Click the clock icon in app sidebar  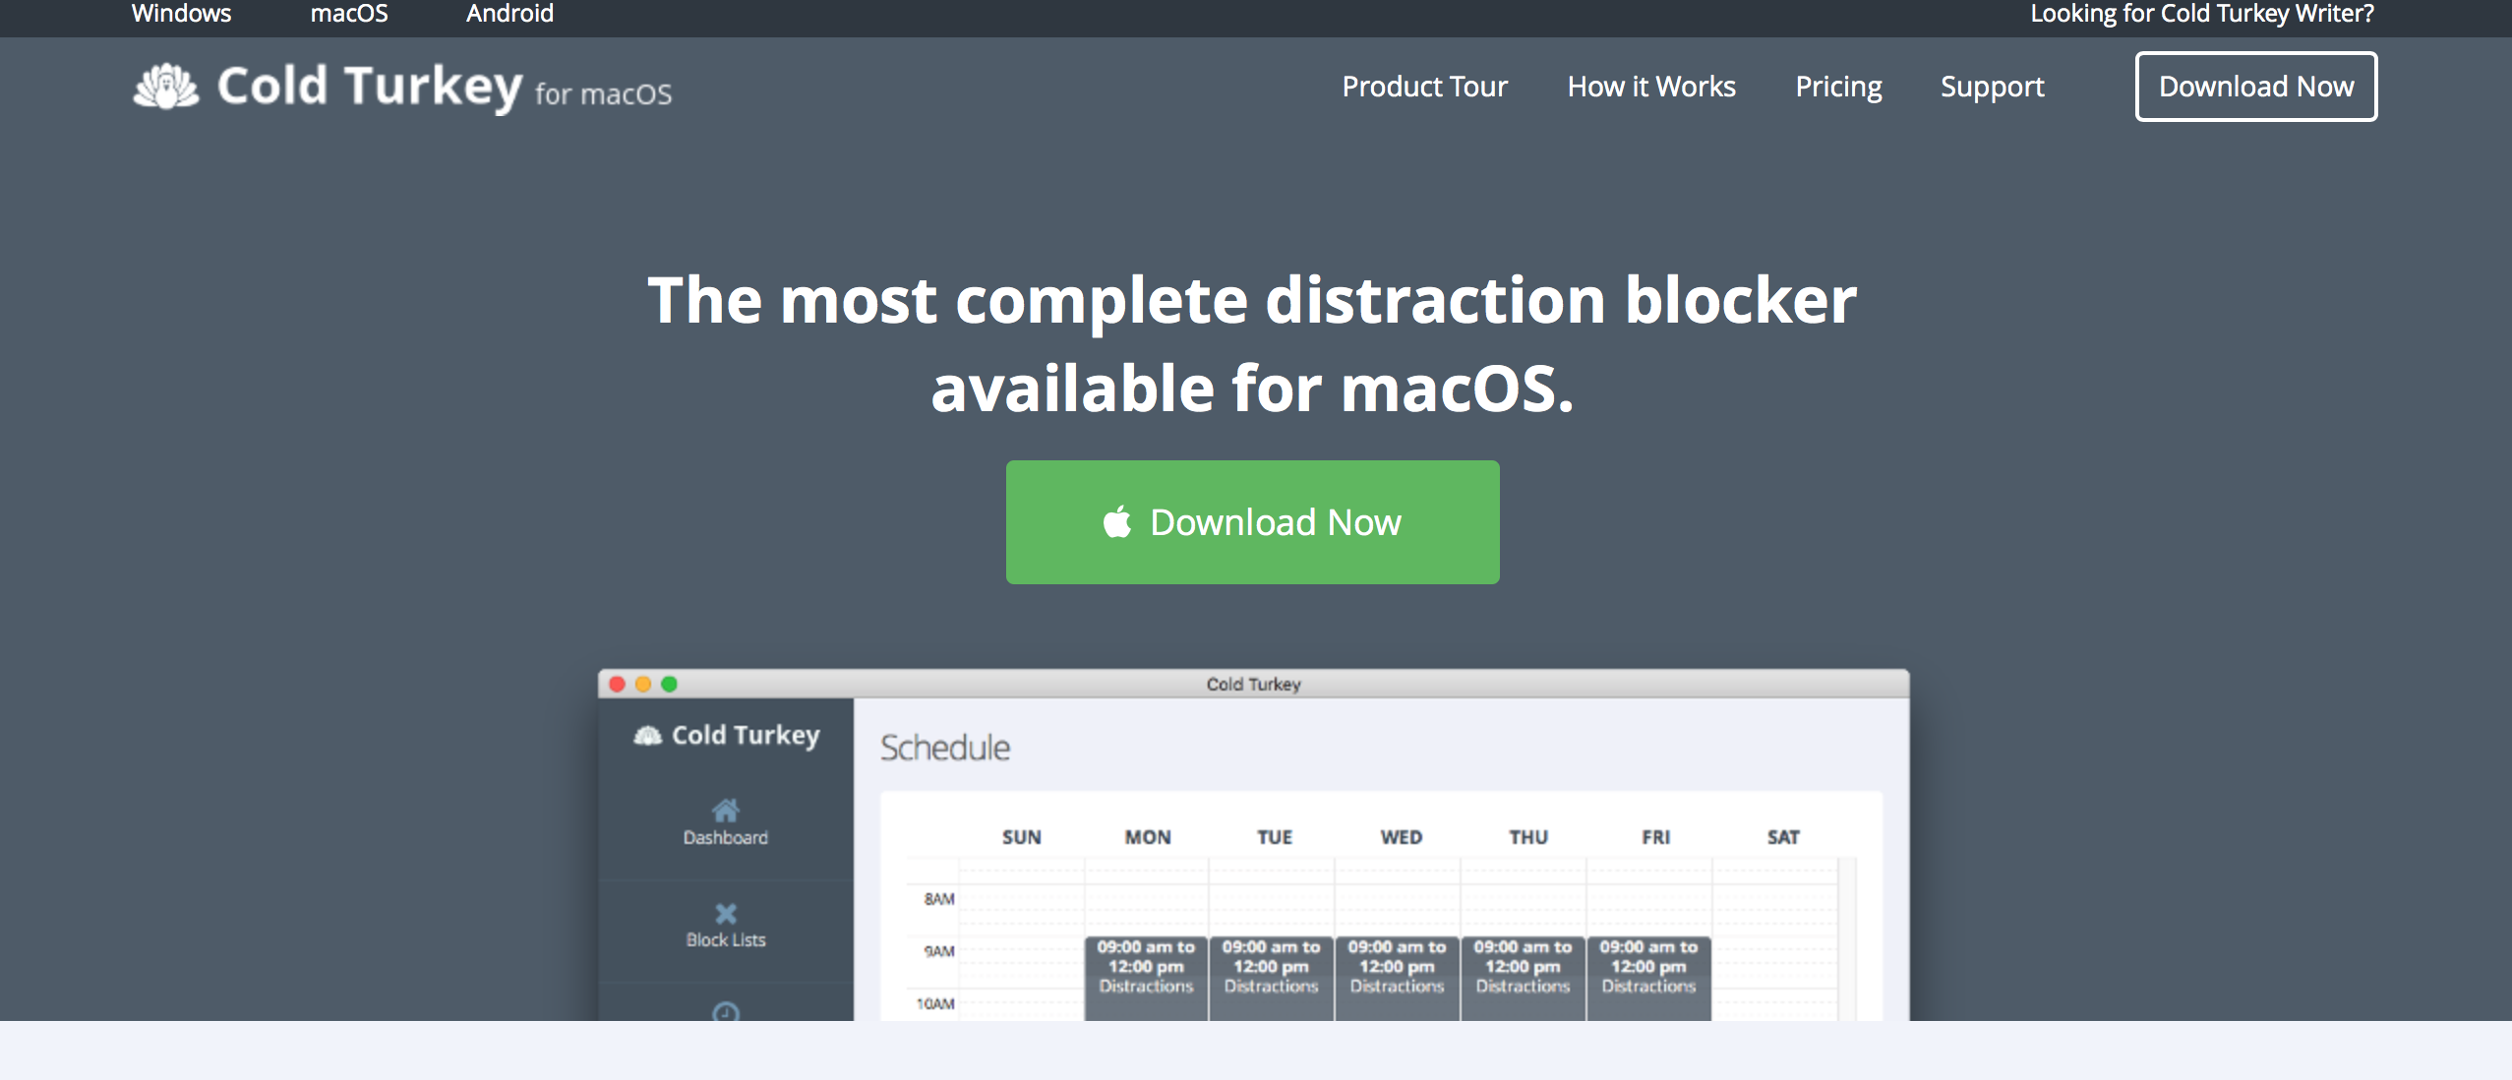pos(726,1011)
